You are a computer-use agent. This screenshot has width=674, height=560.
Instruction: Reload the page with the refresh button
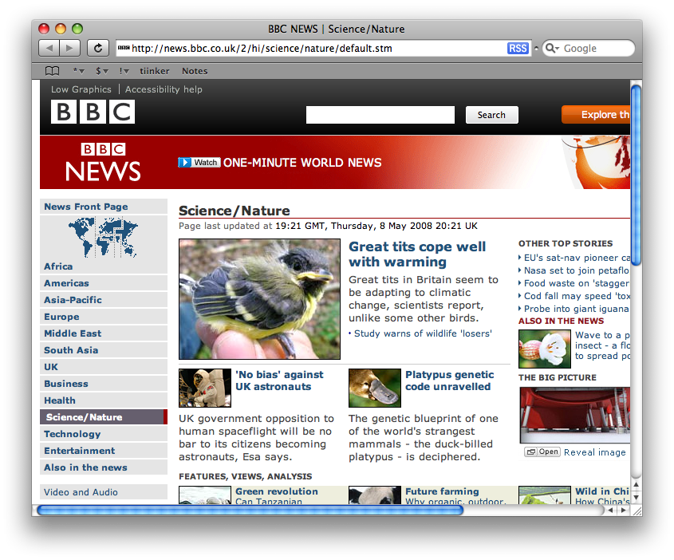(x=97, y=49)
